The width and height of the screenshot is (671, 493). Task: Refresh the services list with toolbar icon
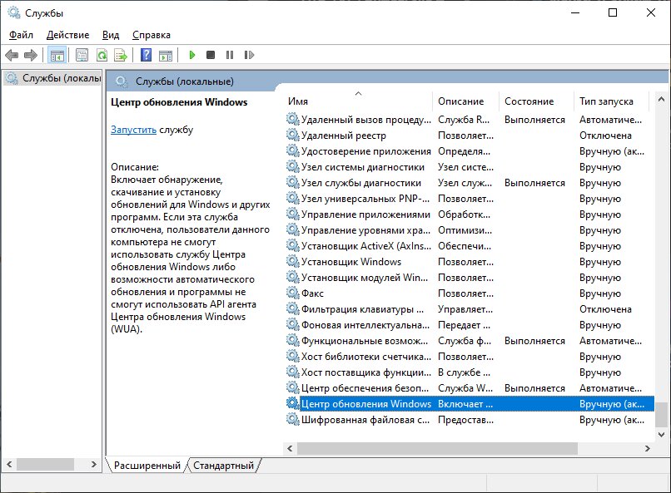pos(102,55)
